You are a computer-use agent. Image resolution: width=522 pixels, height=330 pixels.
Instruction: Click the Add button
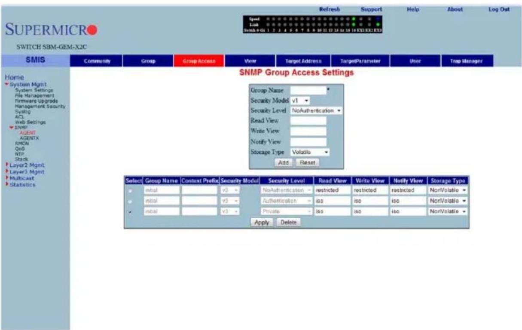pos(284,163)
